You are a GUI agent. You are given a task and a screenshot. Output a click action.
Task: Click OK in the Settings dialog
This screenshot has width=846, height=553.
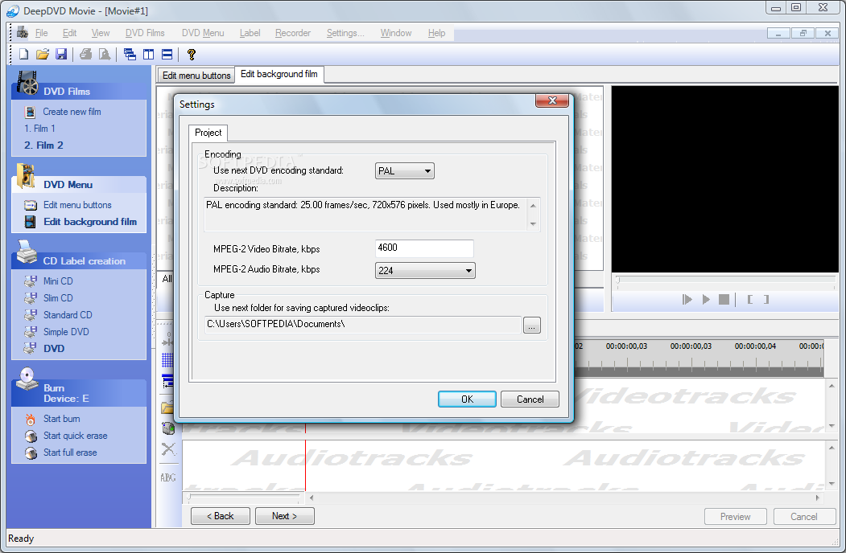(467, 399)
